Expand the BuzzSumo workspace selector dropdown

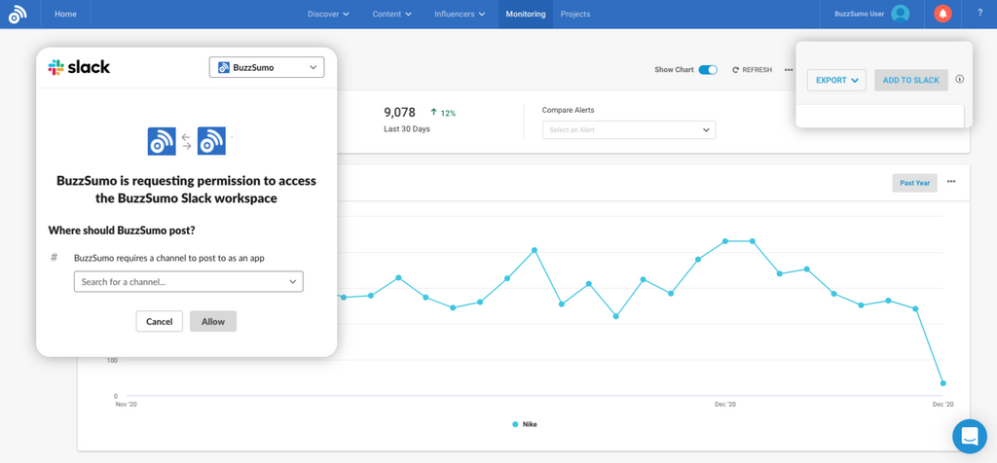pyautogui.click(x=267, y=67)
